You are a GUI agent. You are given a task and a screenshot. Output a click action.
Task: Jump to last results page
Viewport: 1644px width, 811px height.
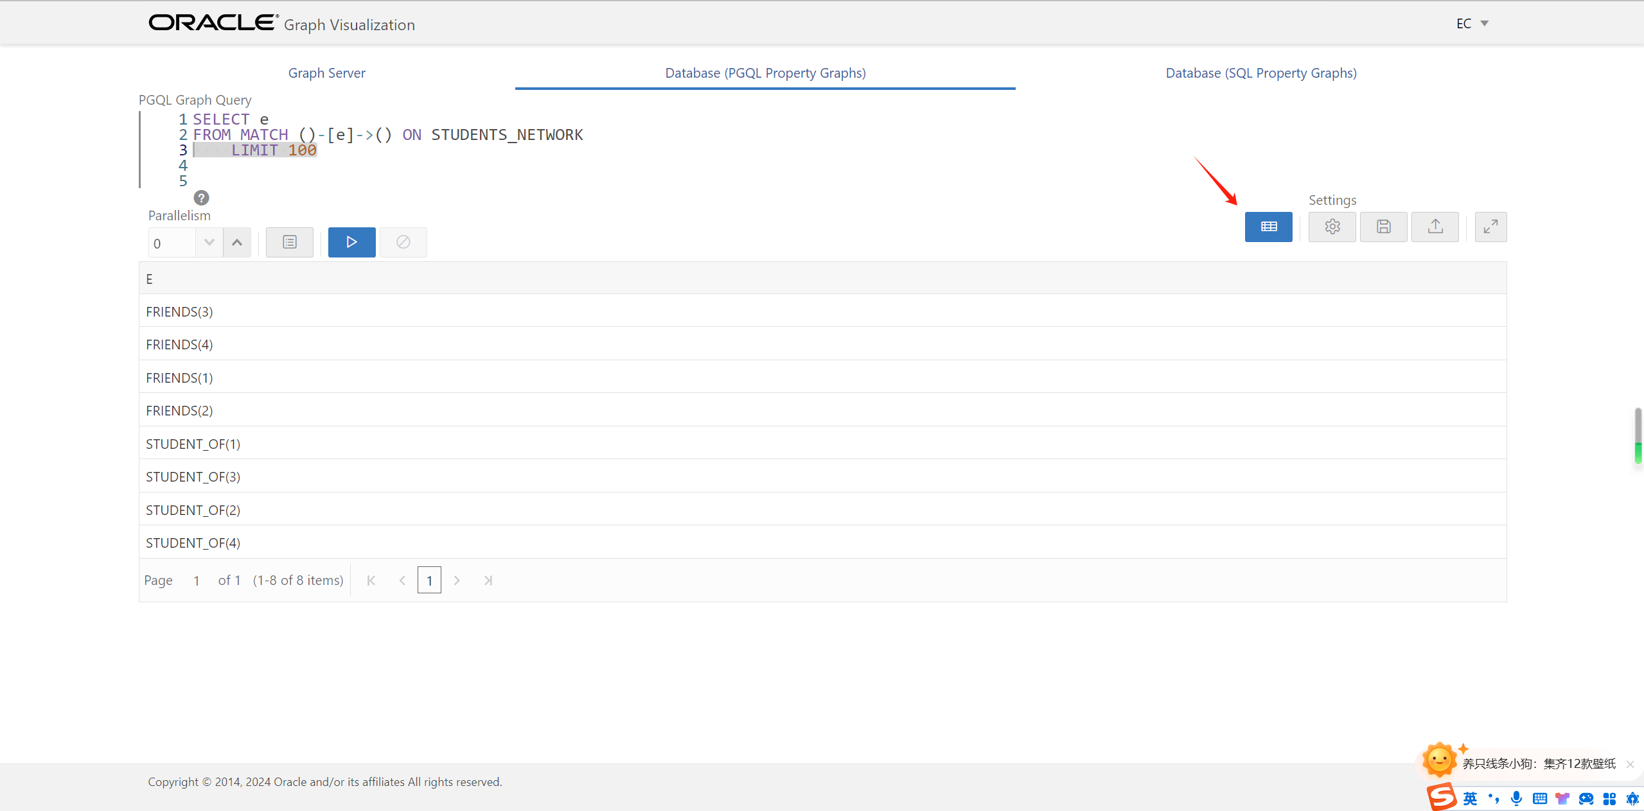[488, 580]
